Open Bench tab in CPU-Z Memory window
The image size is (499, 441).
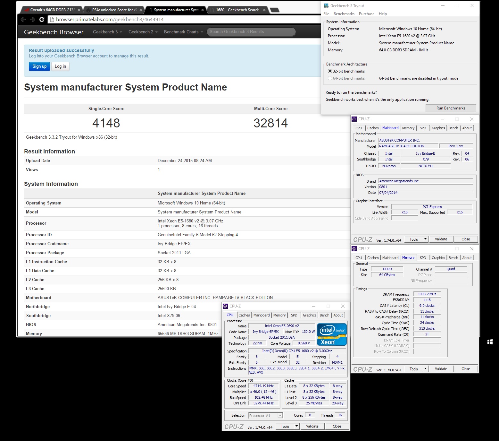pos(453,258)
